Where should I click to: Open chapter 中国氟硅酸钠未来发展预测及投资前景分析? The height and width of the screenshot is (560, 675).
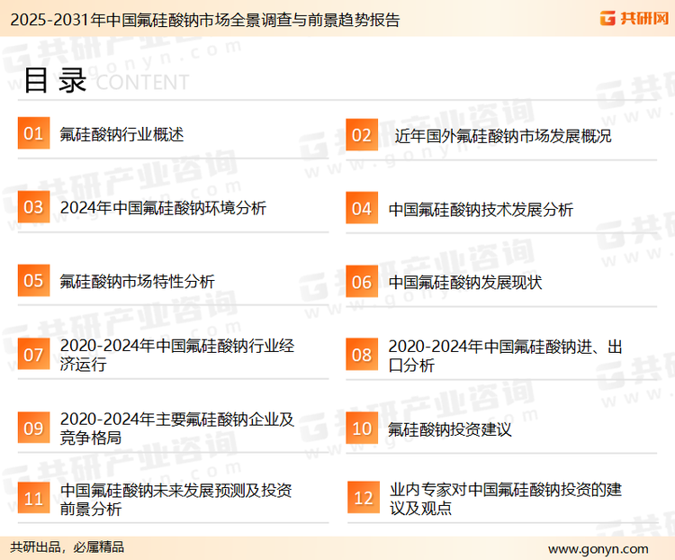[176, 500]
